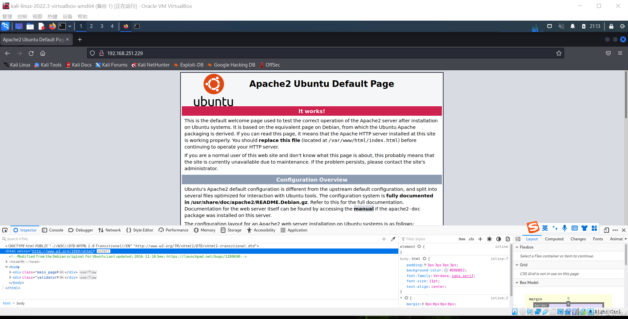Open the terminal launcher dropdown arrow
Viewport: 628px width, 319px height.
(x=70, y=26)
